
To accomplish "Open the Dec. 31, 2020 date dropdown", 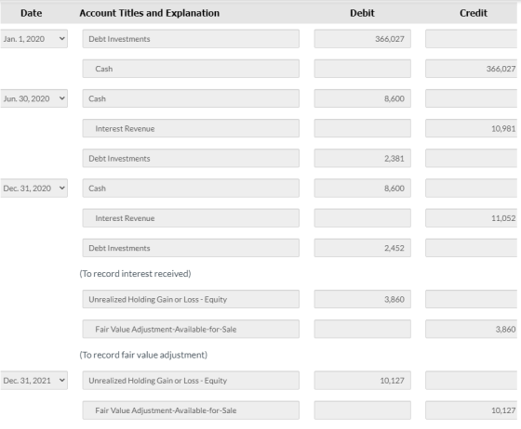I will point(33,188).
